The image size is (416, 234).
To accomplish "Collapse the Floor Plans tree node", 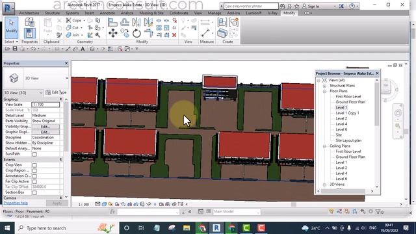I will (x=324, y=91).
